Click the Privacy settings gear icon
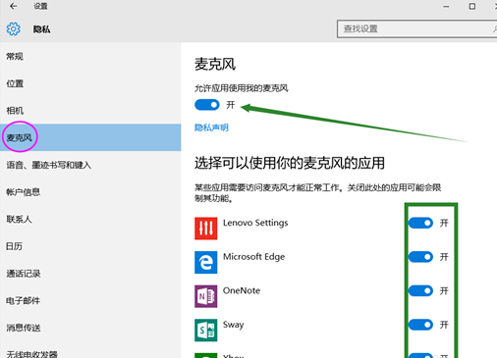The width and height of the screenshot is (497, 358). coord(14,29)
